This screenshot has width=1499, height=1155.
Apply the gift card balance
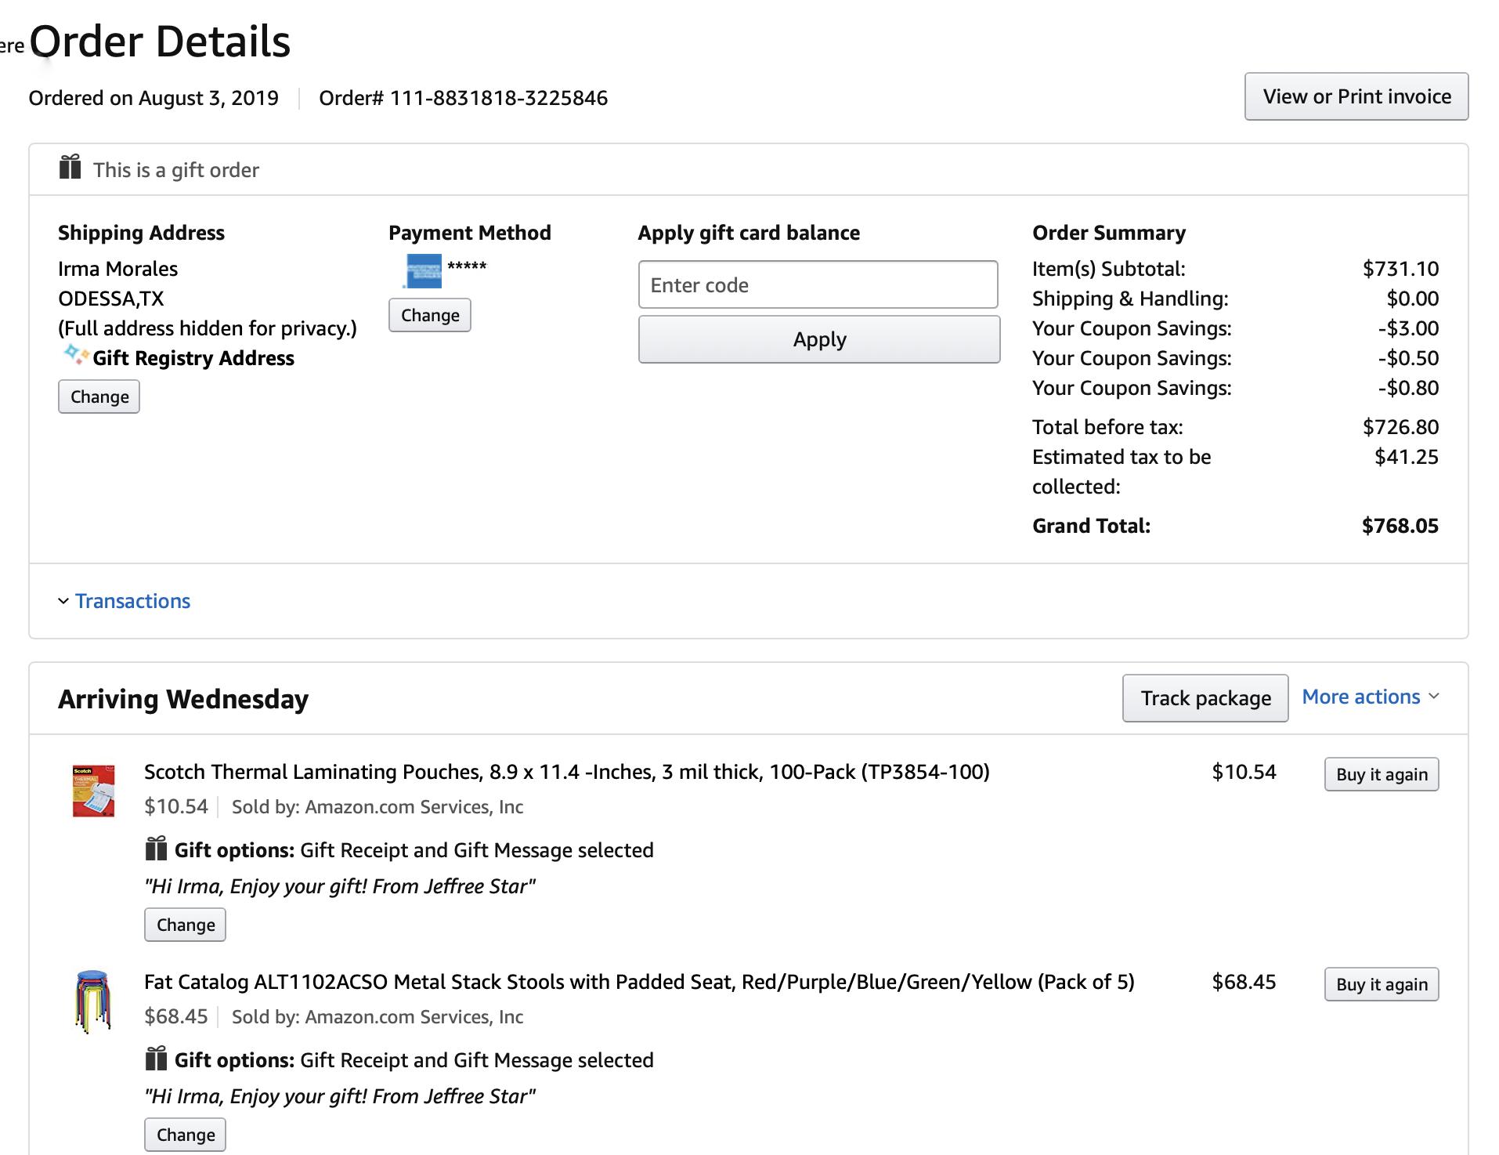click(x=819, y=339)
